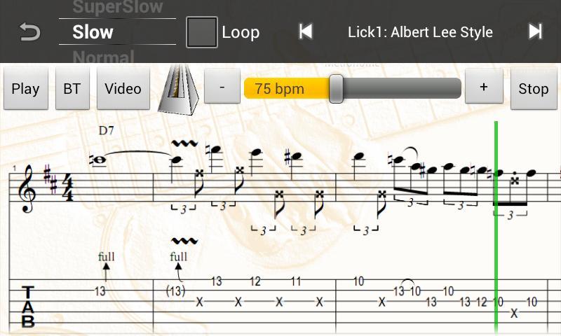Click the green playback cursor line

pos(496,227)
